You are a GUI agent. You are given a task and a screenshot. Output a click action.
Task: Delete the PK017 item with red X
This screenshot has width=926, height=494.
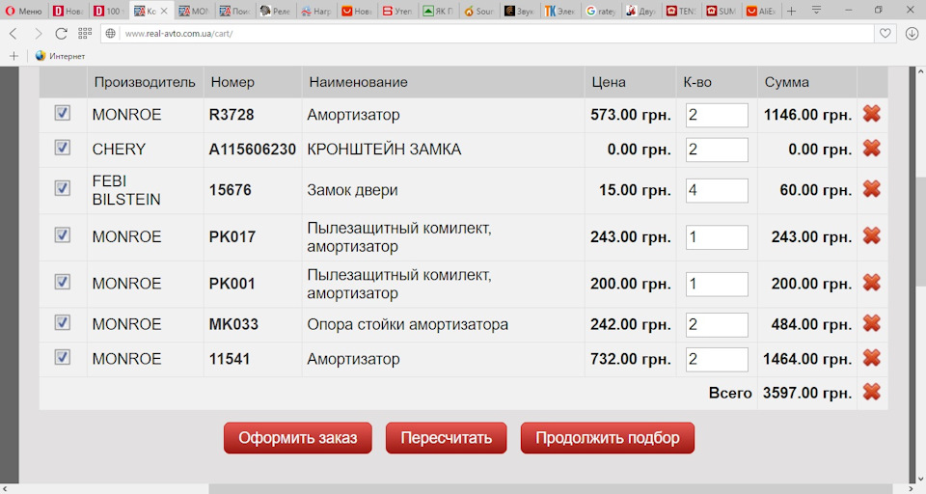pos(872,235)
